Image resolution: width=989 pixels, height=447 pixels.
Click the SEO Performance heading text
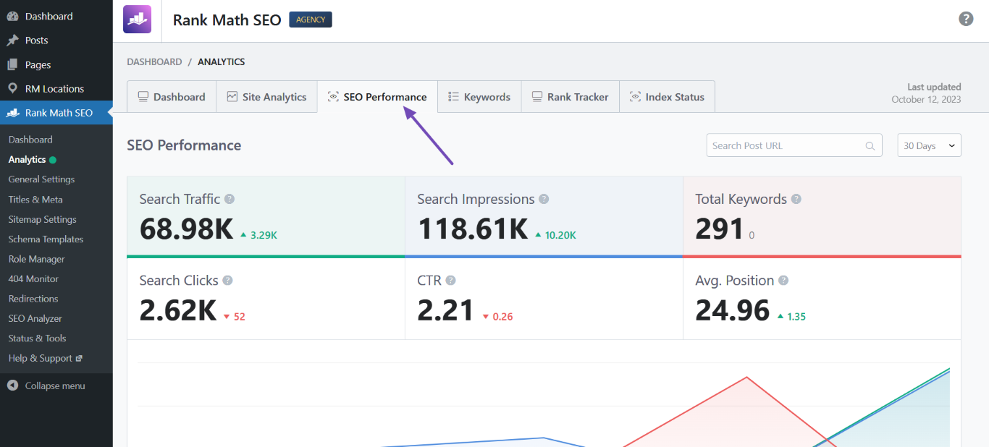[x=184, y=145]
